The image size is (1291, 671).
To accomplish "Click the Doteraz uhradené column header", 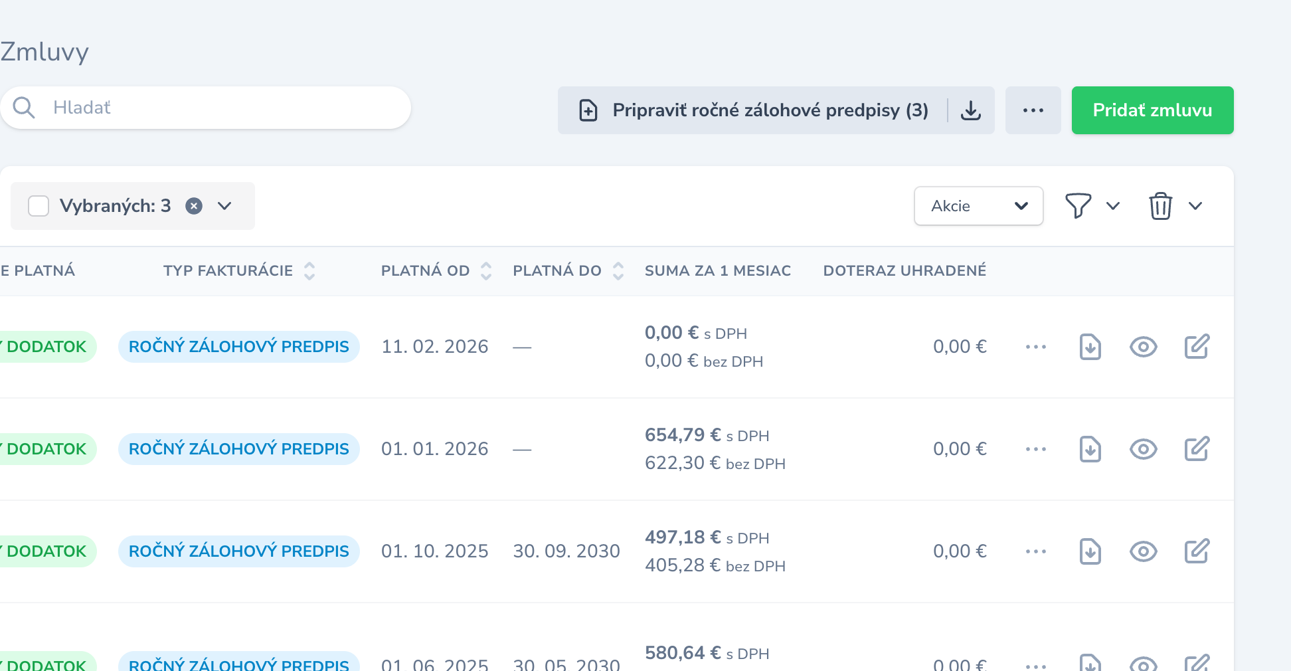I will (904, 271).
